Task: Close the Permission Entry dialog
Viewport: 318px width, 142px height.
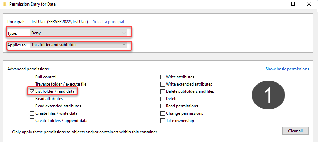Action: click(x=309, y=4)
